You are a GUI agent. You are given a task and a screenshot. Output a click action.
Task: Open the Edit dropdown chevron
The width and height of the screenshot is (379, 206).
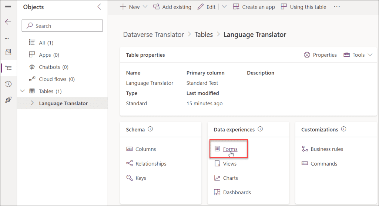point(224,7)
